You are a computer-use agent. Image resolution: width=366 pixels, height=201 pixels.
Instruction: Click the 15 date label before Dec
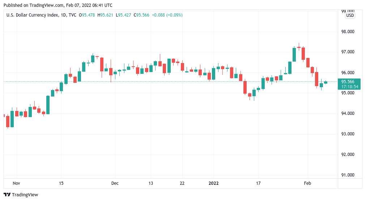click(x=61, y=183)
